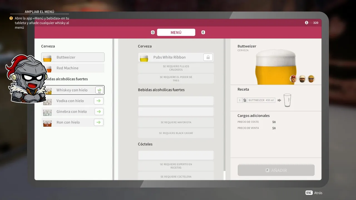Viewport: 356px width, 200px height.
Task: Select the Buttweizer beer entry
Action: [73, 57]
